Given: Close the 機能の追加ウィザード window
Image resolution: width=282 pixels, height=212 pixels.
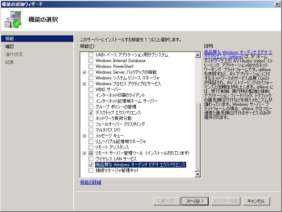Looking at the screenshot, I should pos(278,4).
